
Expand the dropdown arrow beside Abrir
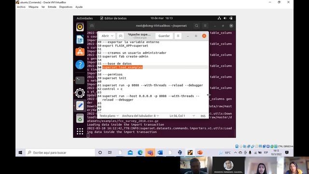coord(112,36)
